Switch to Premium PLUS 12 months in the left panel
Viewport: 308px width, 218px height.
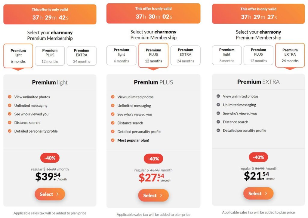click(x=50, y=56)
